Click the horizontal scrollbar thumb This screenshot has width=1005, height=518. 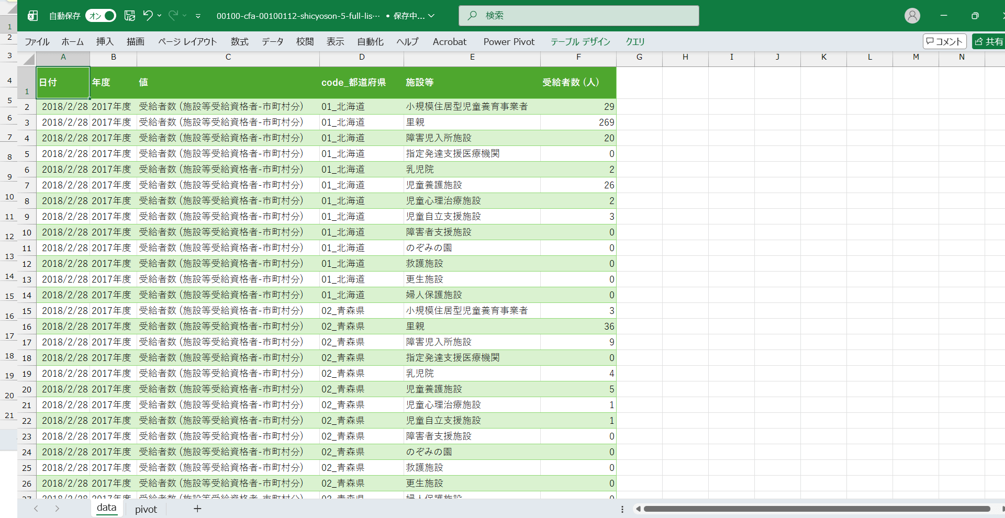(817, 509)
